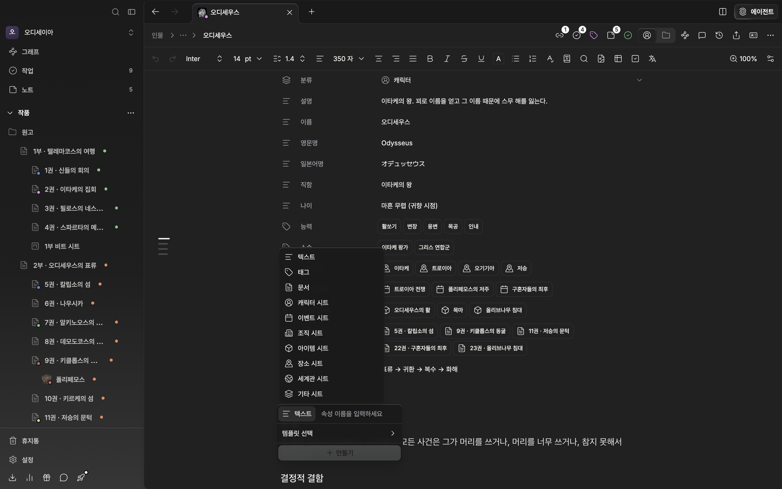Open 폴리페모스 character in the tree
Viewport: 782px width, 489px height.
(70, 379)
